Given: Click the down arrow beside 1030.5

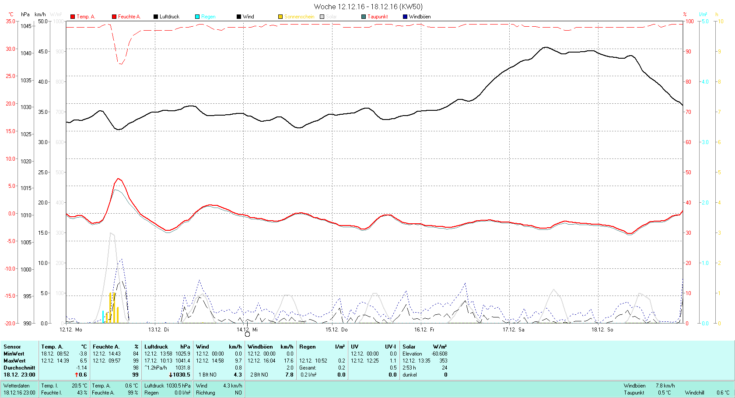Looking at the screenshot, I should (171, 375).
